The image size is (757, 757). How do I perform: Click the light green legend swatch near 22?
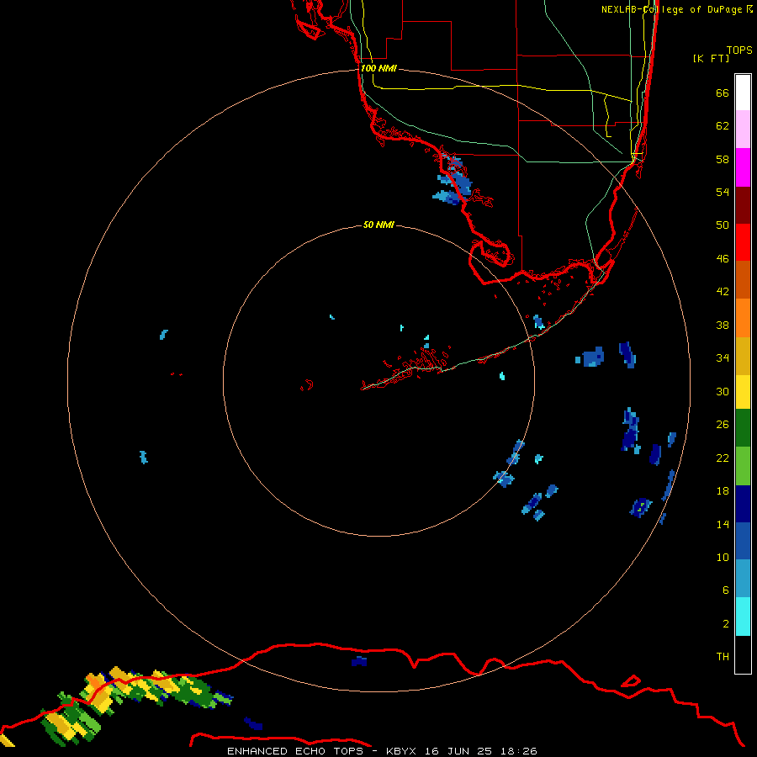tap(743, 466)
